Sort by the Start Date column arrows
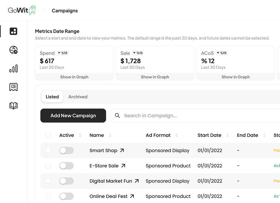 227,135
